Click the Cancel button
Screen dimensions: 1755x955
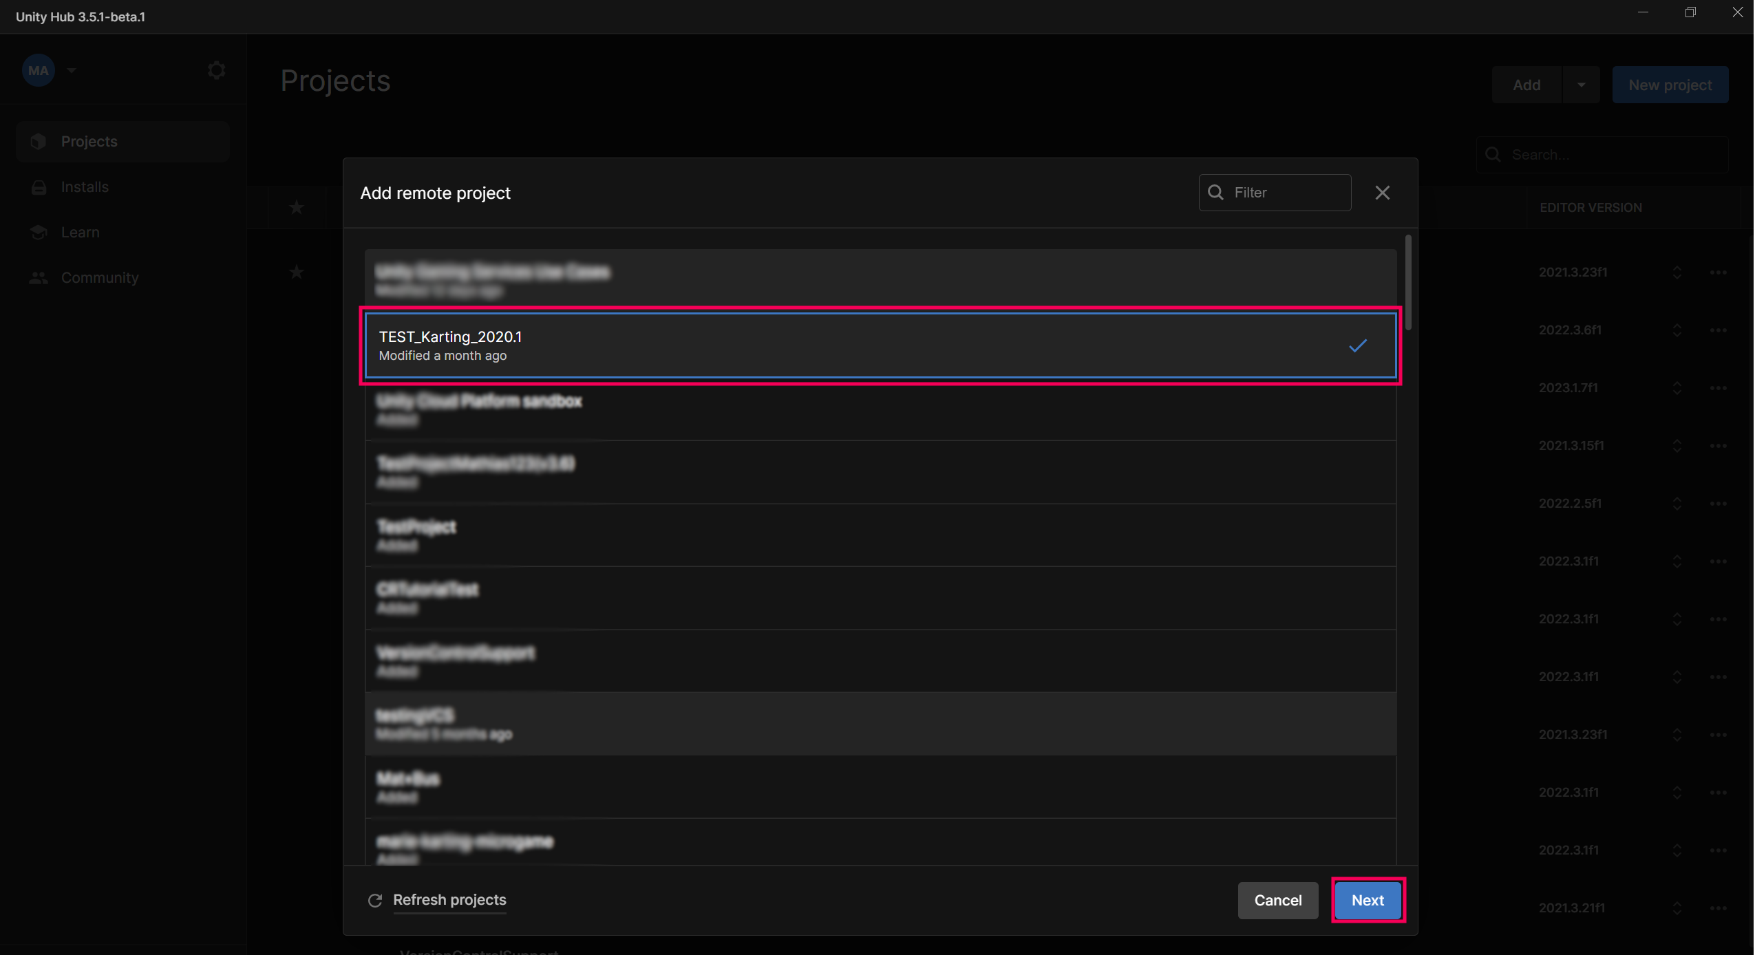(x=1277, y=901)
